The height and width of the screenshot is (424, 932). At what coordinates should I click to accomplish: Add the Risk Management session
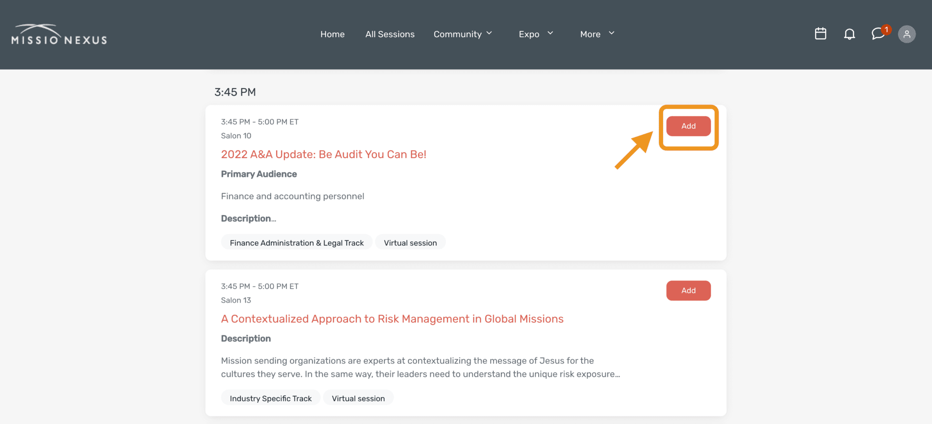[688, 290]
